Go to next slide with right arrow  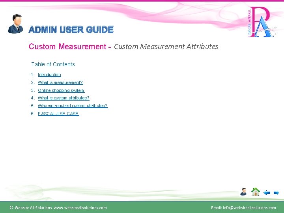coord(276,193)
